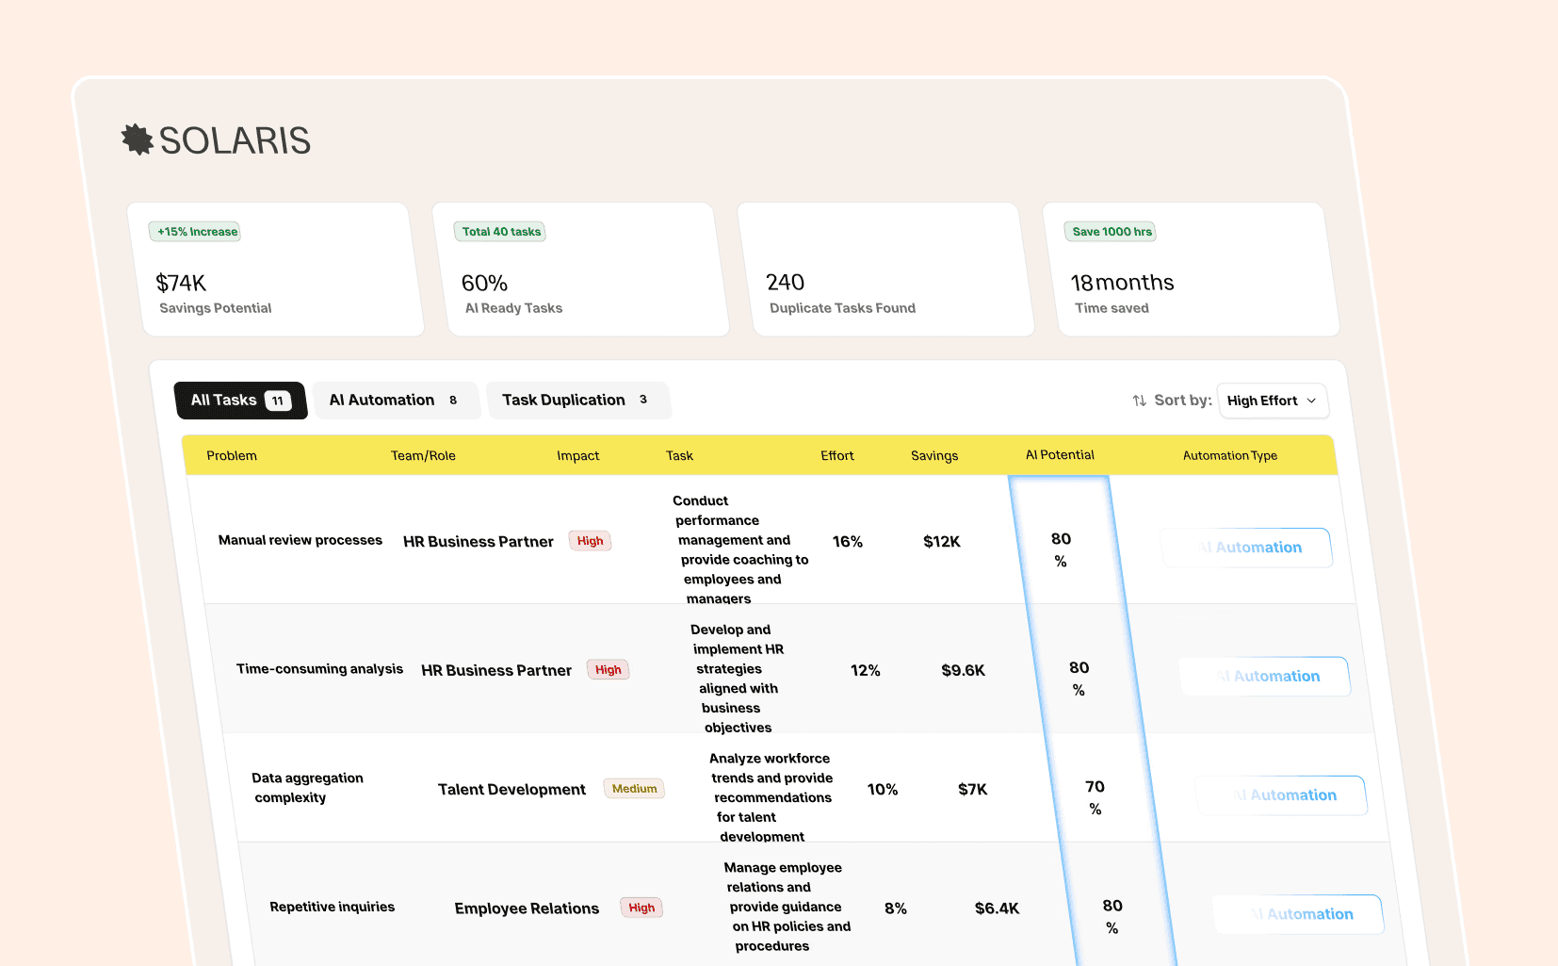Click the sort arrows icon beside Sort by

tap(1139, 401)
